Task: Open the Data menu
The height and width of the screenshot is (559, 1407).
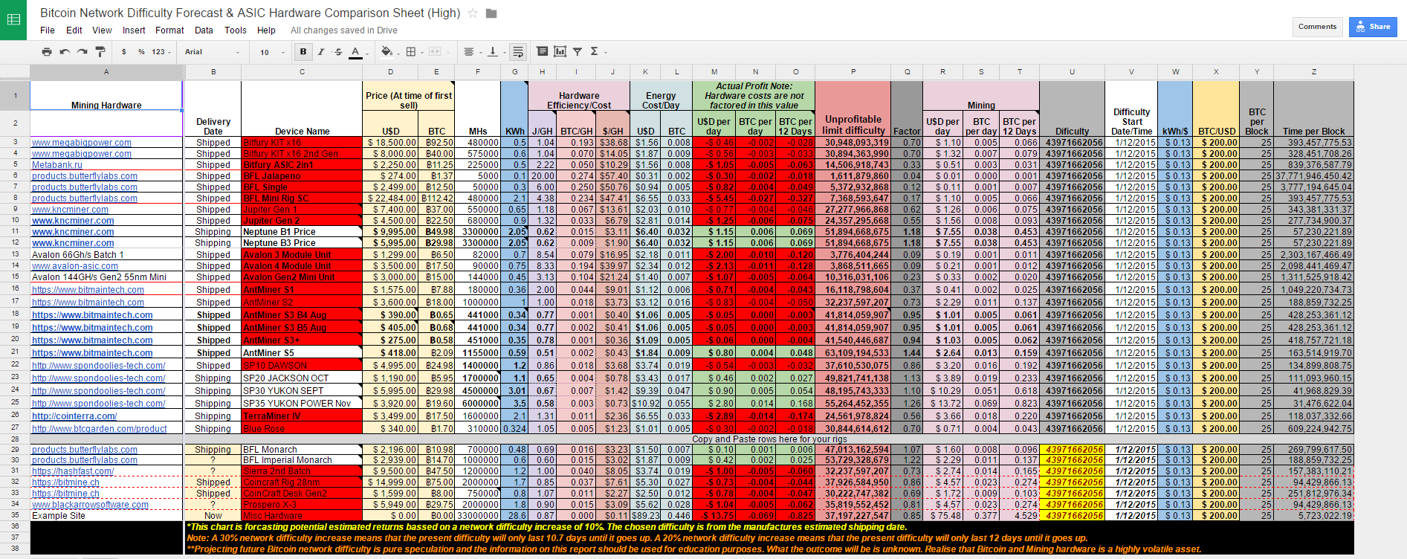Action: (204, 30)
